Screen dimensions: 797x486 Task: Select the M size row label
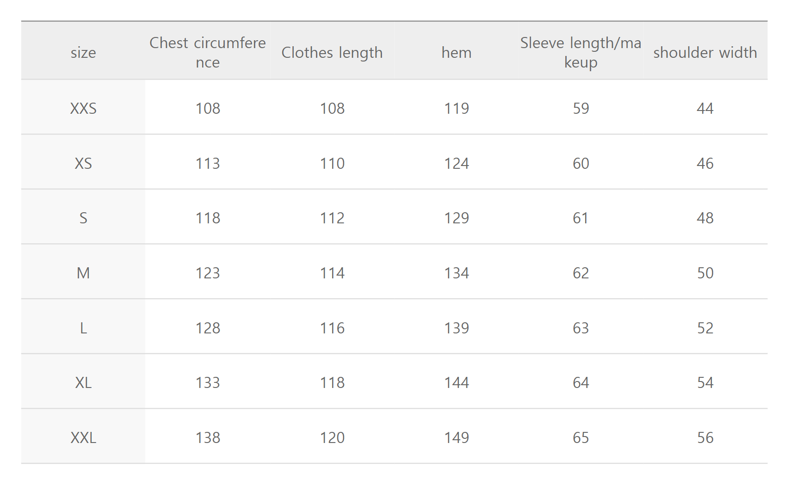[83, 273]
